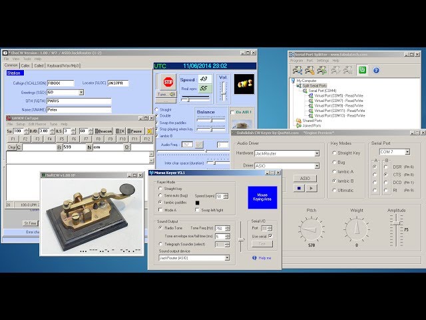Image resolution: width=426 pixels, height=320 pixels.
Task: Click the Sp: speed spinner in CwType
Action: pos(26,131)
